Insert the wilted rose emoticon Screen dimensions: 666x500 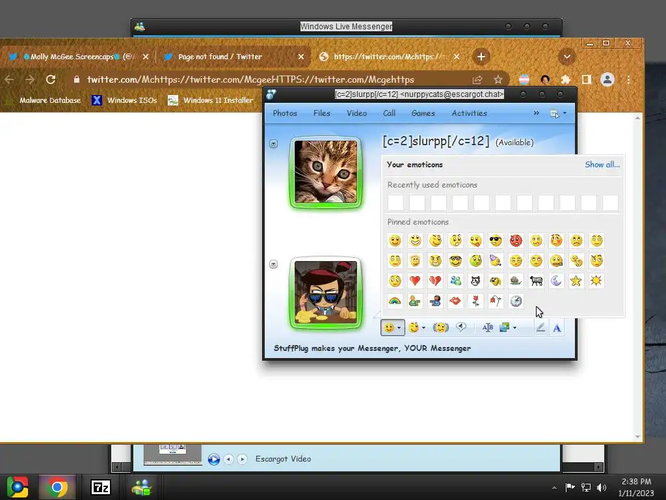point(496,301)
